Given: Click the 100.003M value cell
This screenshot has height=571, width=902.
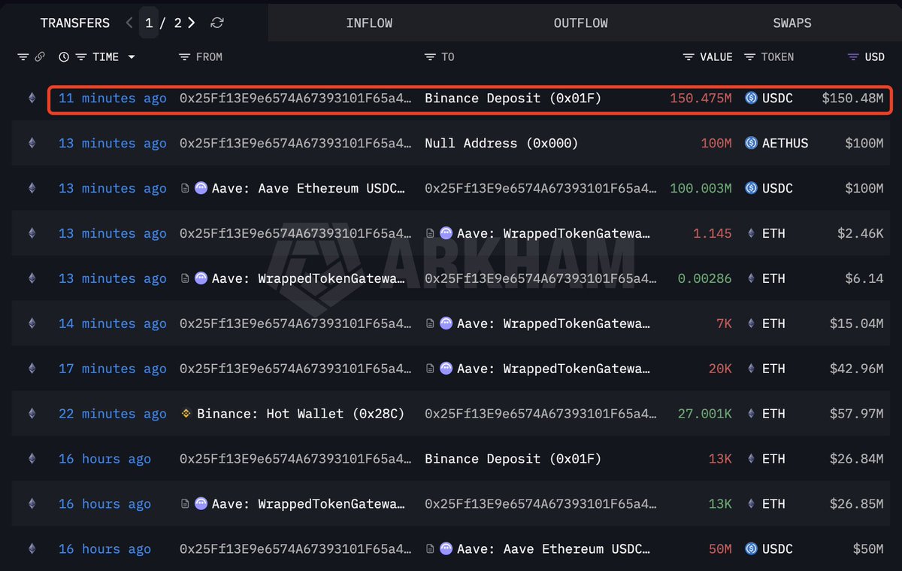Looking at the screenshot, I should point(701,188).
